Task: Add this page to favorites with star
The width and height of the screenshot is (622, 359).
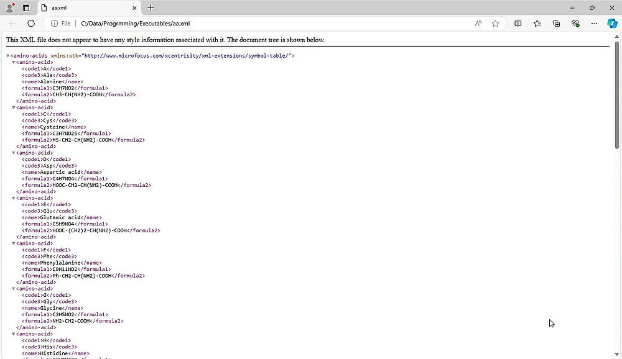Action: point(496,24)
